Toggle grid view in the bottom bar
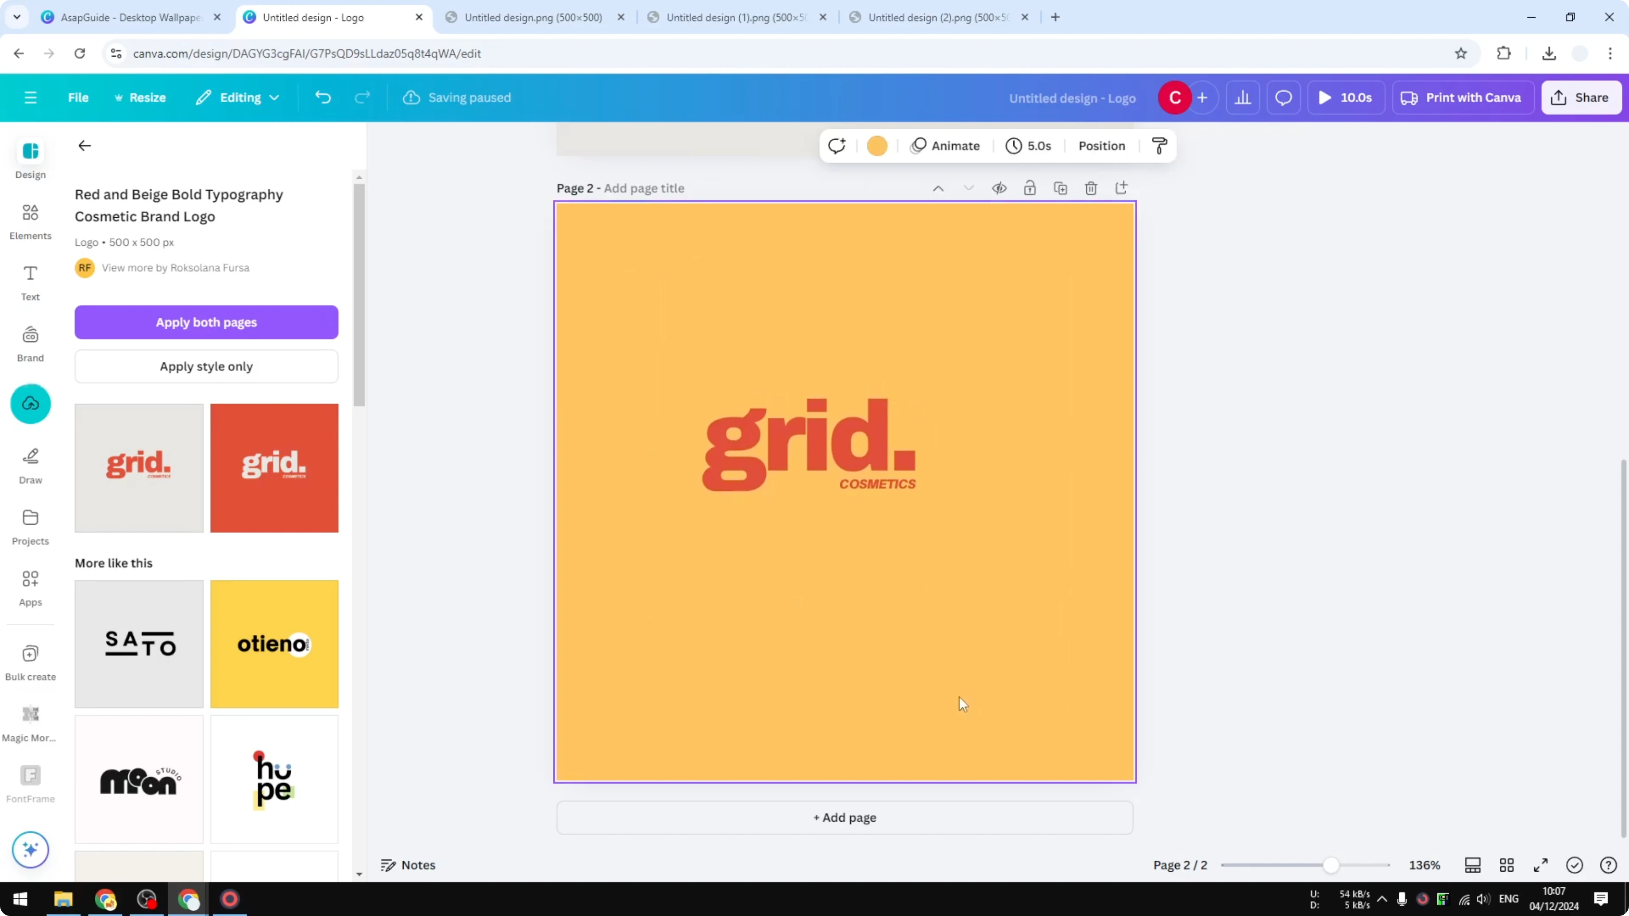The width and height of the screenshot is (1629, 916). click(1506, 865)
